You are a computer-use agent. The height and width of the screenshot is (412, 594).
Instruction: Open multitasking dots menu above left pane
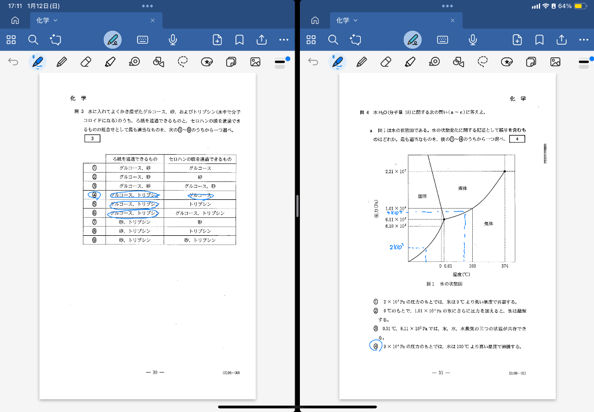click(147, 6)
